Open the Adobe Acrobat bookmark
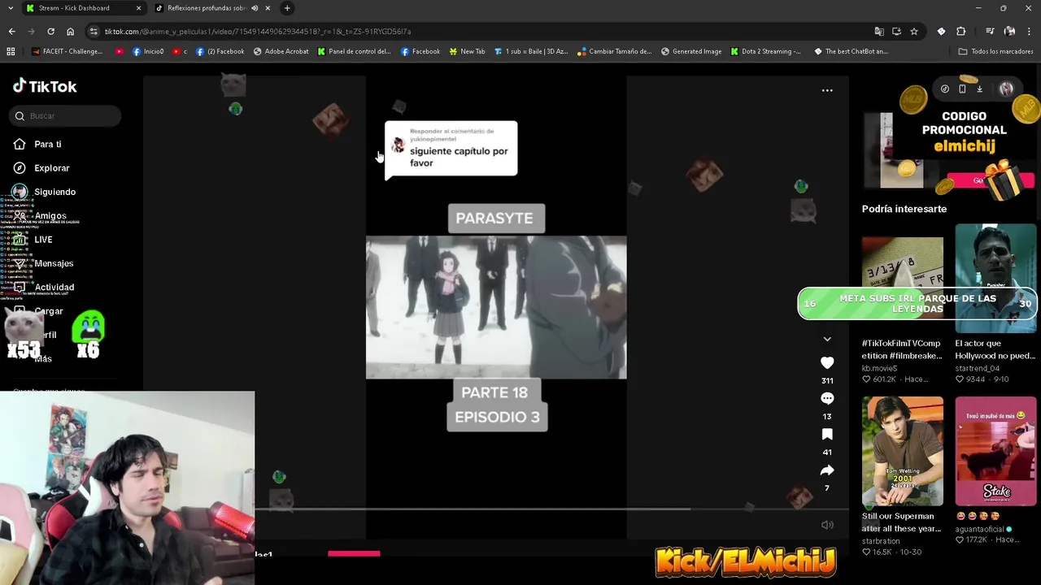 (281, 51)
